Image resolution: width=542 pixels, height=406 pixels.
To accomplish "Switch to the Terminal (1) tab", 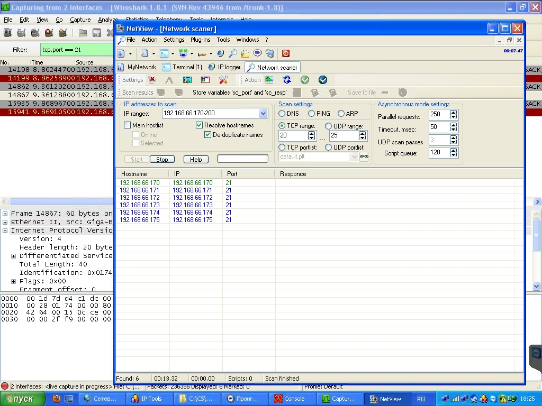I will click(x=182, y=67).
